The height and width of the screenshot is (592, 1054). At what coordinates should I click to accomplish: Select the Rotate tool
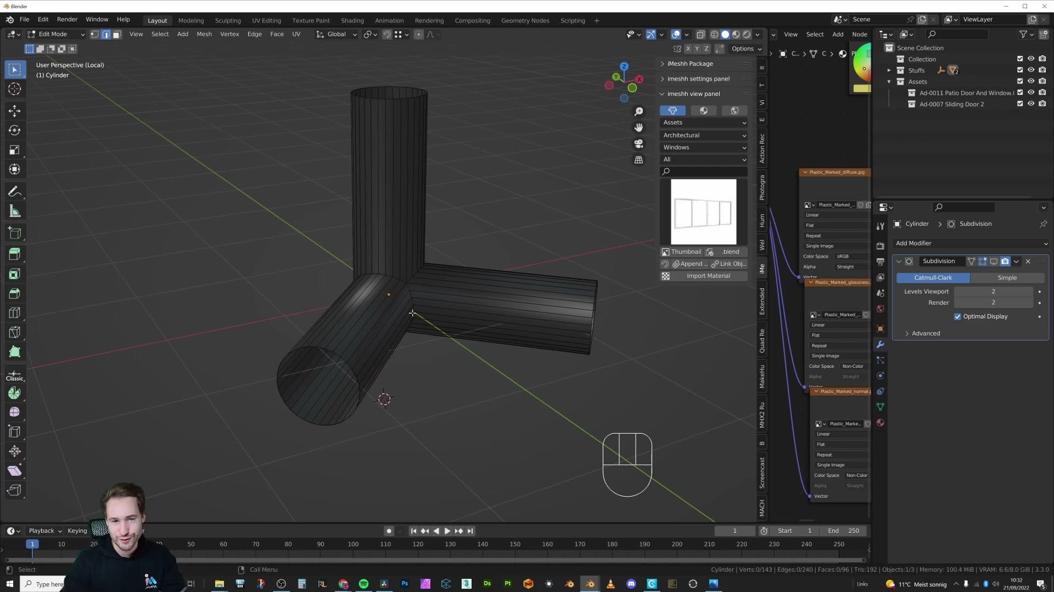tap(15, 130)
